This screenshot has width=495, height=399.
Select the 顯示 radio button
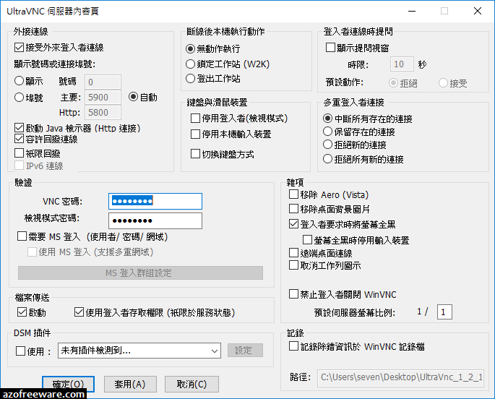pyautogui.click(x=20, y=81)
